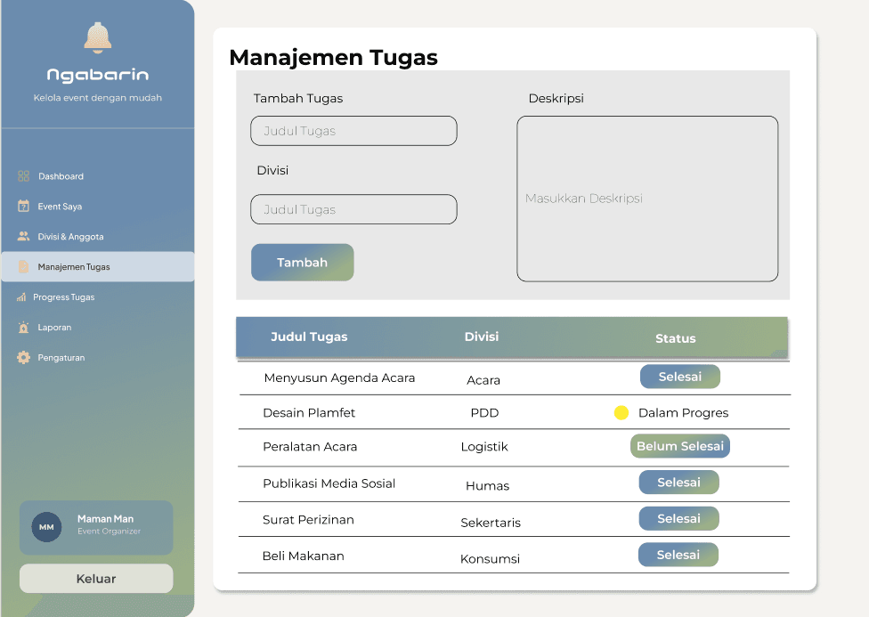This screenshot has height=617, width=869.
Task: Select the Publikasi Media Sosial task
Action: coord(329,483)
